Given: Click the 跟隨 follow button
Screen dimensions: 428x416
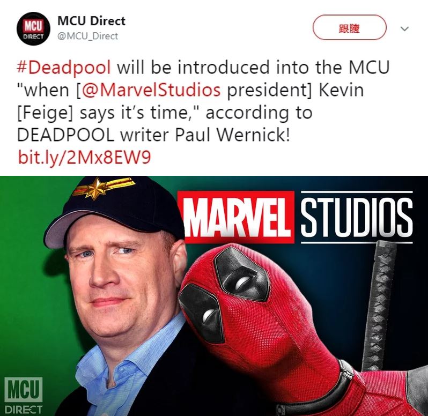Looking at the screenshot, I should click(349, 28).
